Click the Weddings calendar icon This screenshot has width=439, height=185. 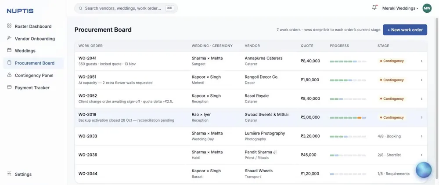[9, 51]
